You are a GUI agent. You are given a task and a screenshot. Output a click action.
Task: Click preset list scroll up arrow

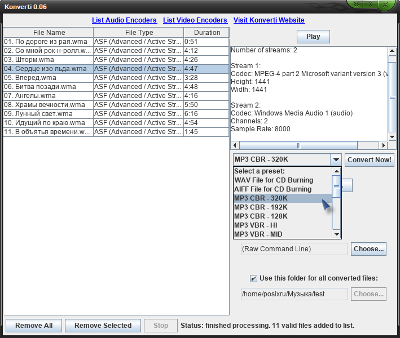click(336, 171)
